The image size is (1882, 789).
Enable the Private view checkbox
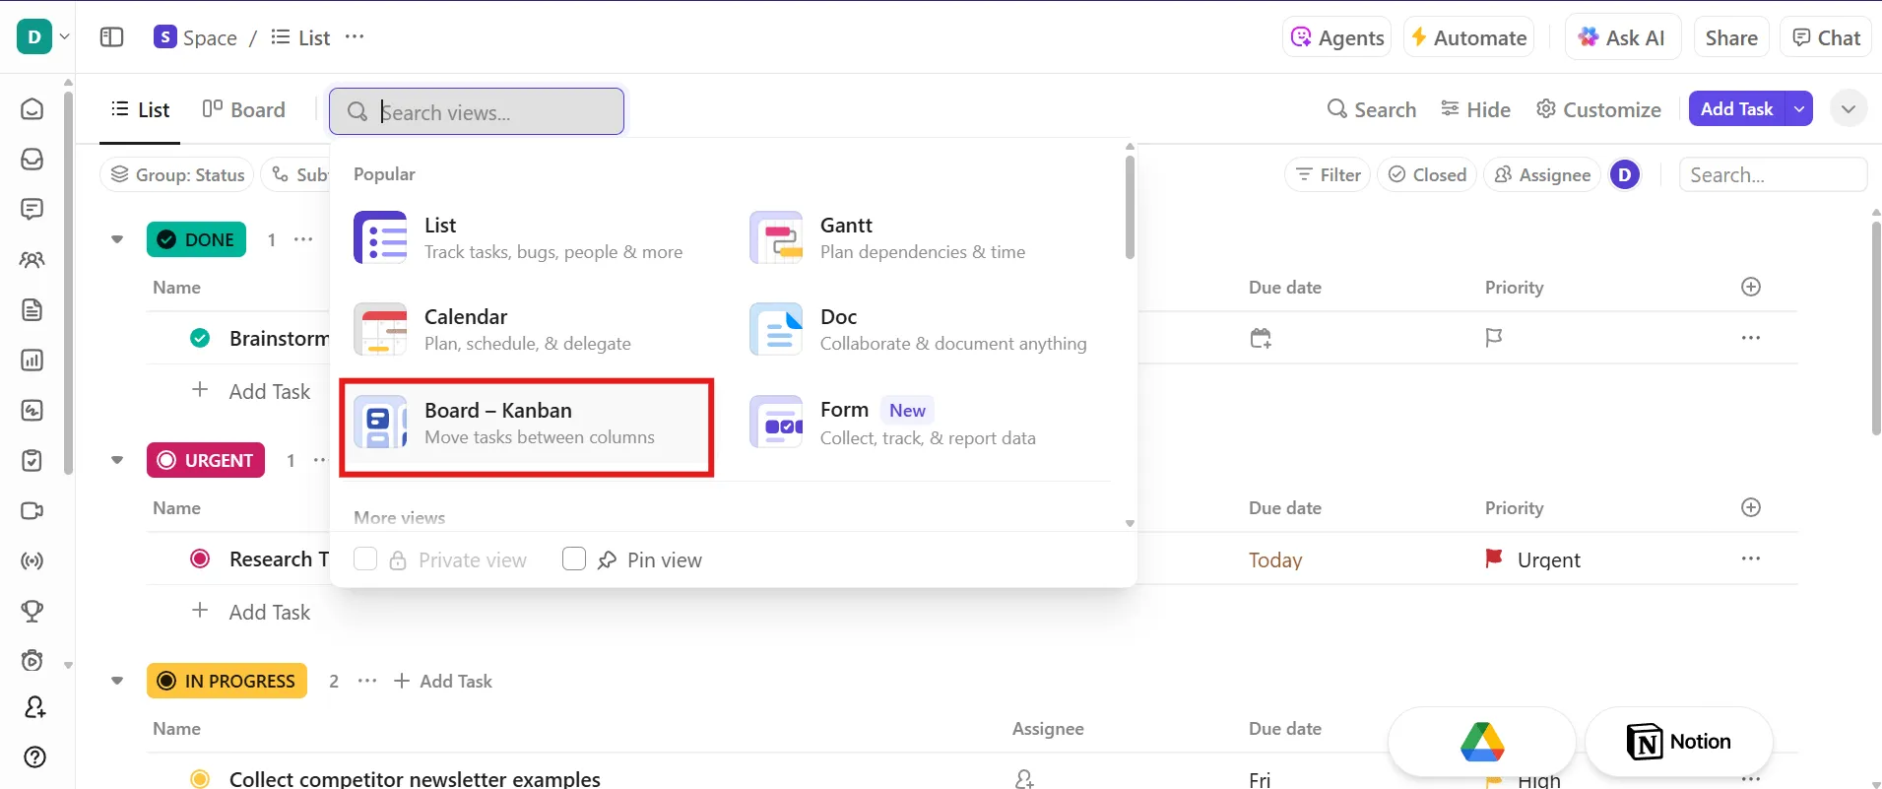point(365,559)
